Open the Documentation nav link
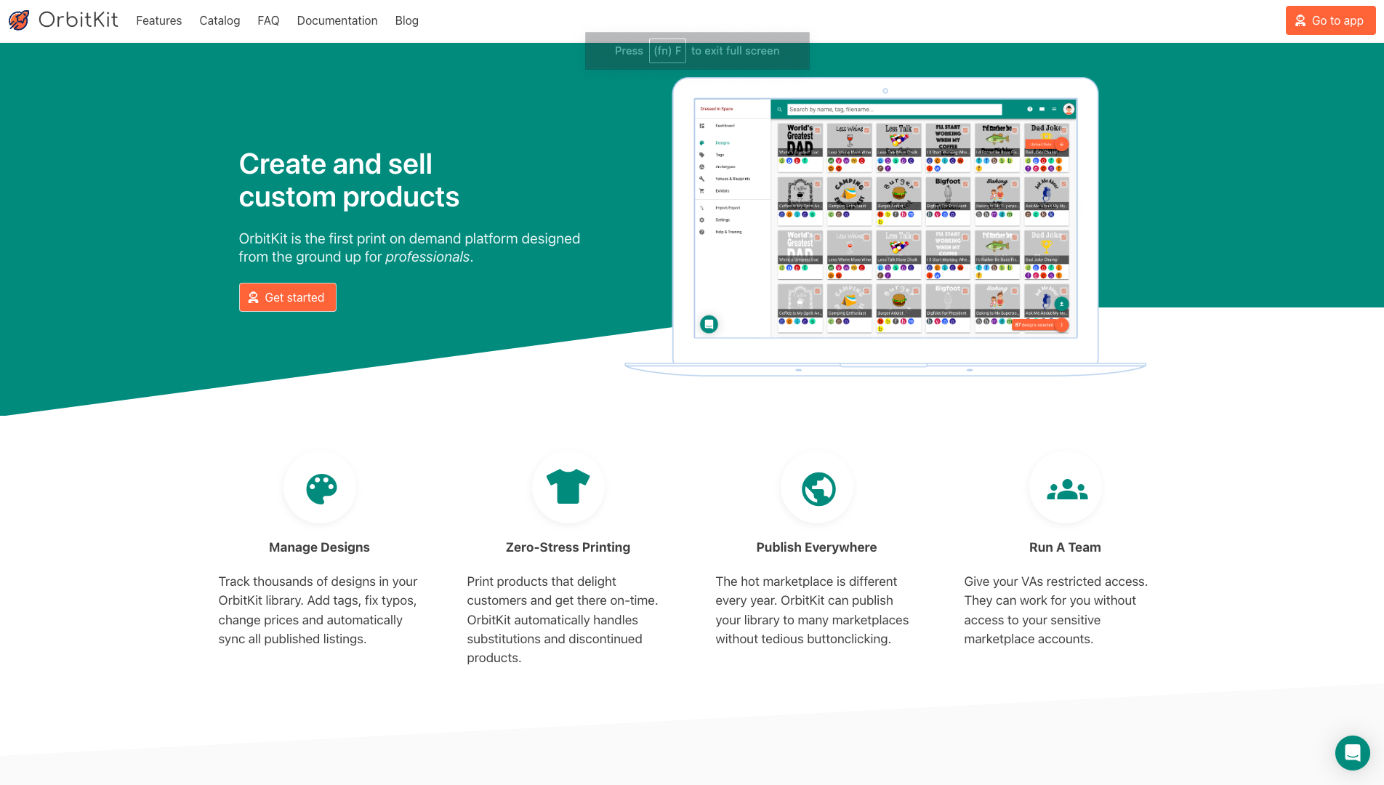Viewport: 1384px width, 785px height. (337, 20)
